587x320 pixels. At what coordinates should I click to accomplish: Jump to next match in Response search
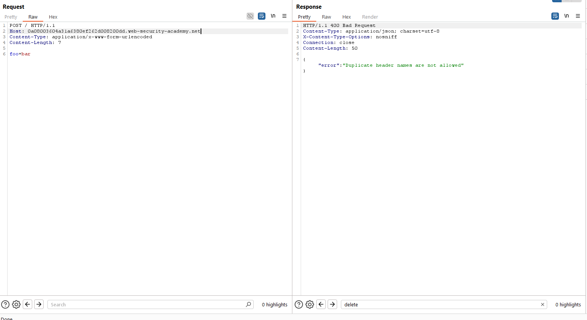click(333, 304)
